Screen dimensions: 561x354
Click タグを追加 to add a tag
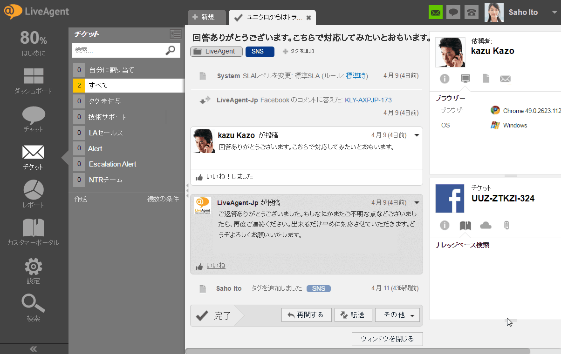(299, 52)
